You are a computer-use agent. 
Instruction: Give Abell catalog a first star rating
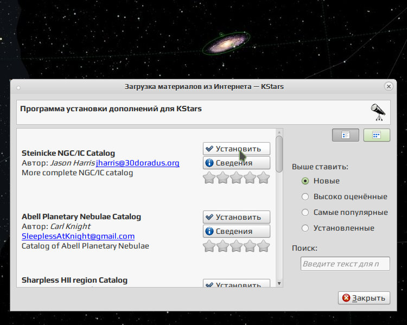(209, 246)
